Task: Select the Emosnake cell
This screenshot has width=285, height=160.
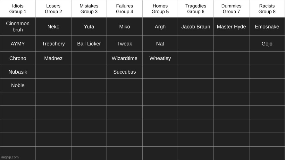Action: tap(267, 27)
